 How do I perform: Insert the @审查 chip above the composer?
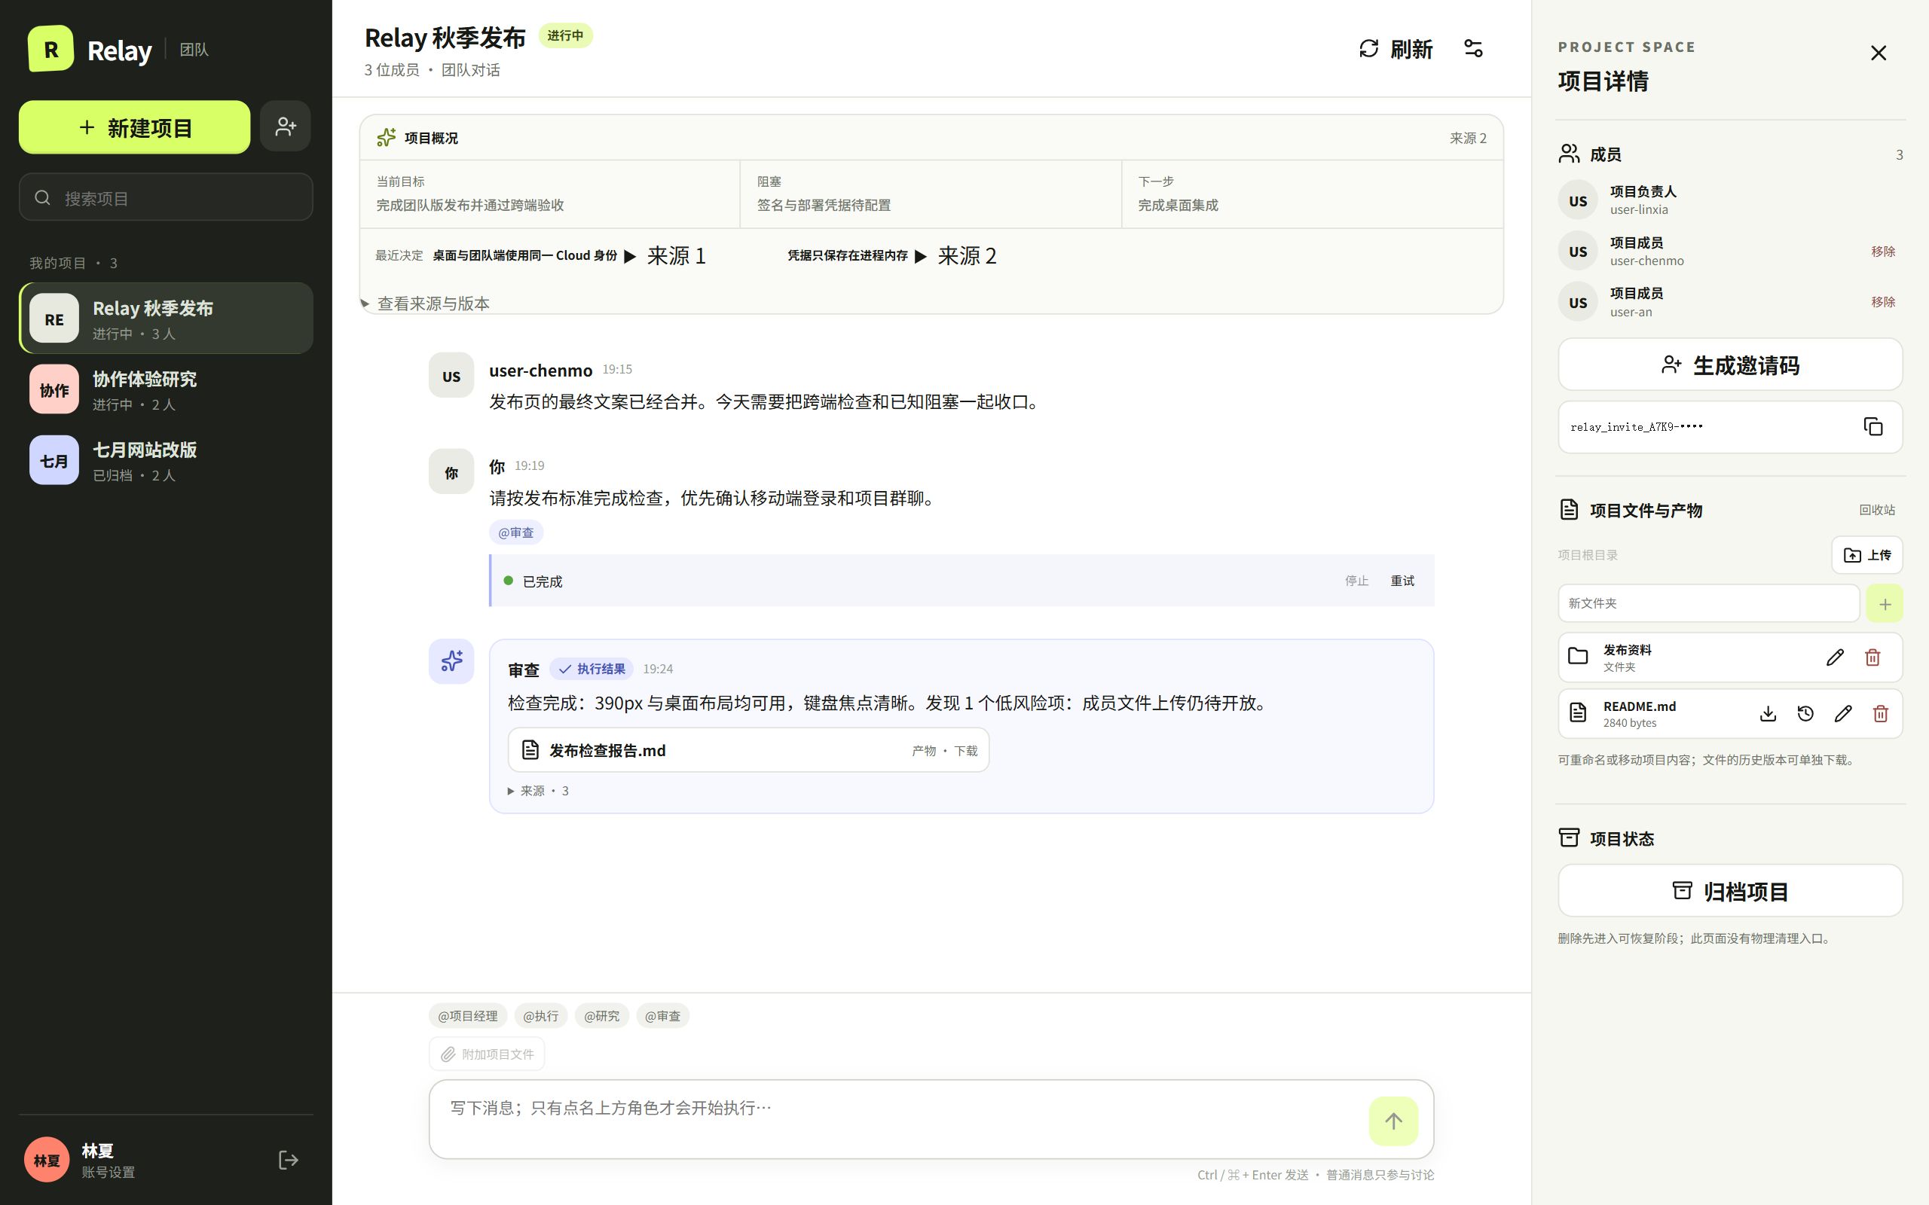662,1016
